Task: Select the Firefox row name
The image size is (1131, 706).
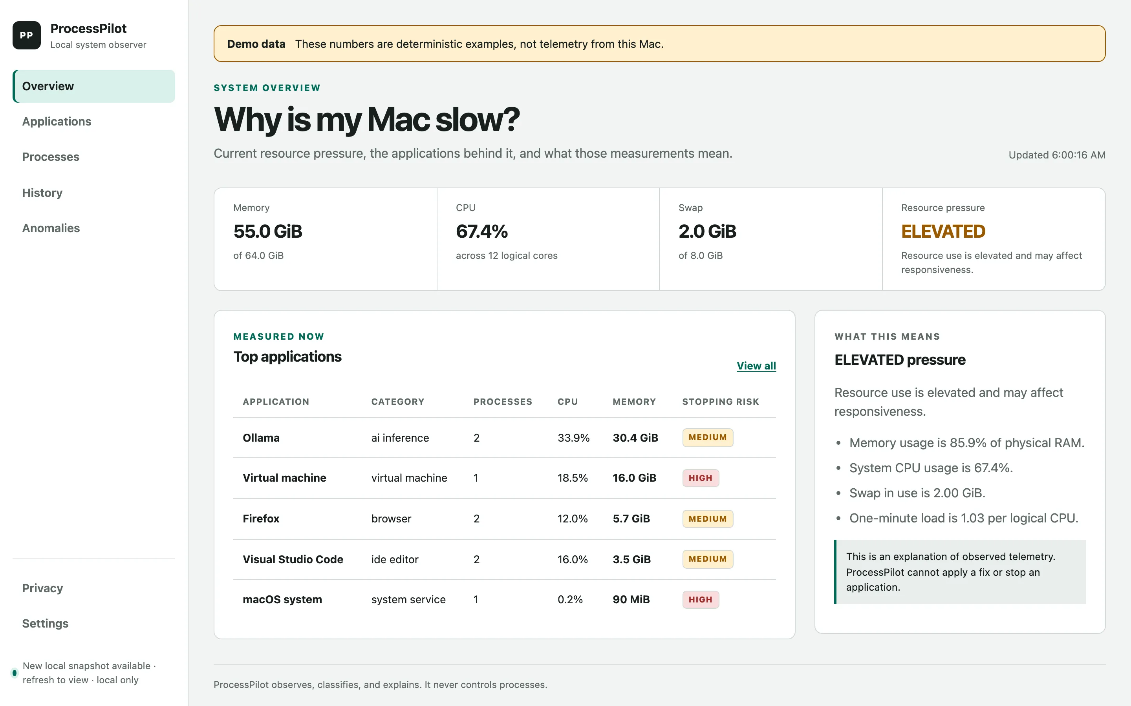Action: point(261,519)
